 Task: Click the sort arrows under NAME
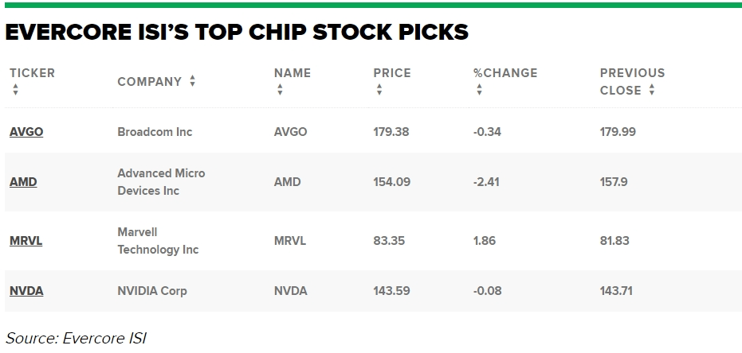(280, 89)
